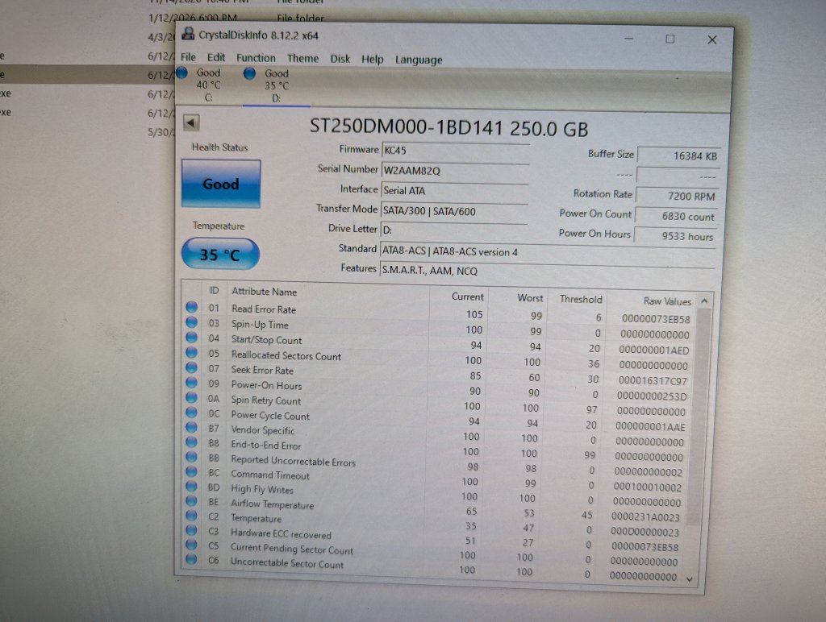
Task: Open the Edit menu
Action: (216, 57)
